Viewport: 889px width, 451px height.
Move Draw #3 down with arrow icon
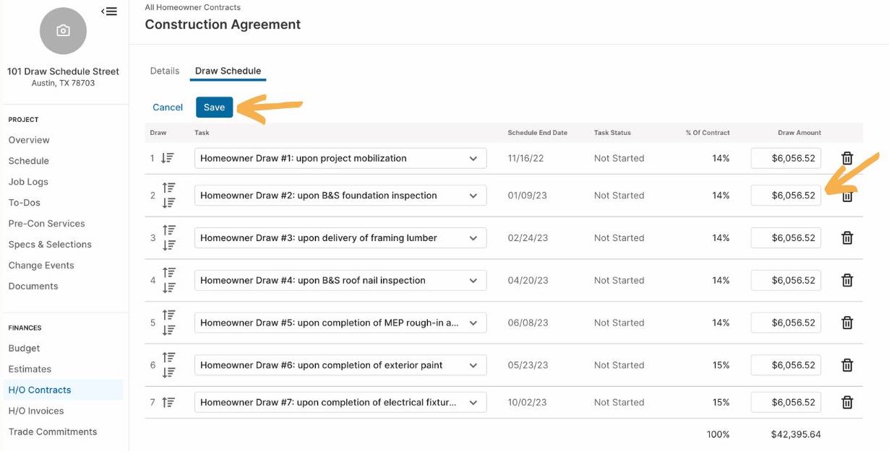tap(169, 245)
